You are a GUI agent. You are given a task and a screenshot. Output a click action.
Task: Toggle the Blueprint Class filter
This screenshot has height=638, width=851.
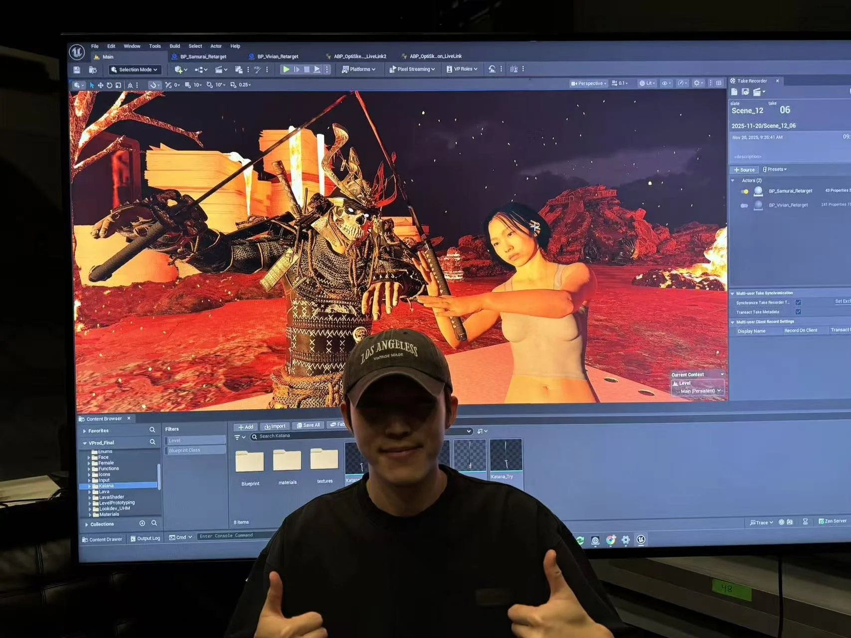pos(195,451)
